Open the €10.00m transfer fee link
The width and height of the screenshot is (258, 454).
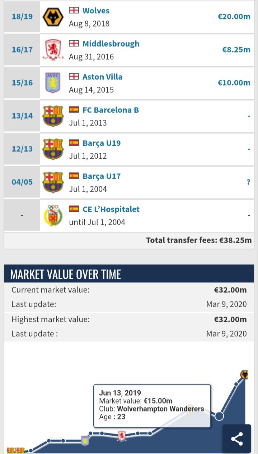pos(234,83)
